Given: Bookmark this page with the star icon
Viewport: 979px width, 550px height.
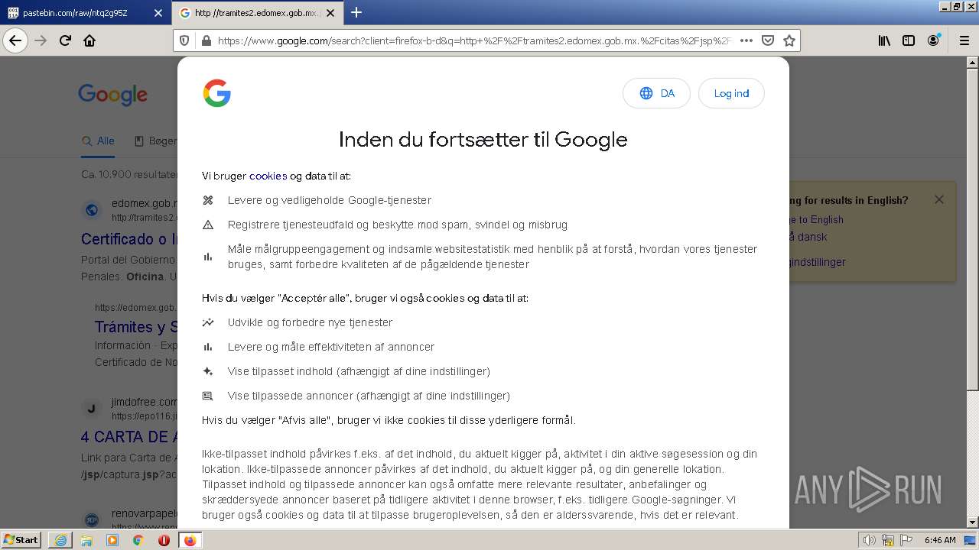Looking at the screenshot, I should pos(789,40).
